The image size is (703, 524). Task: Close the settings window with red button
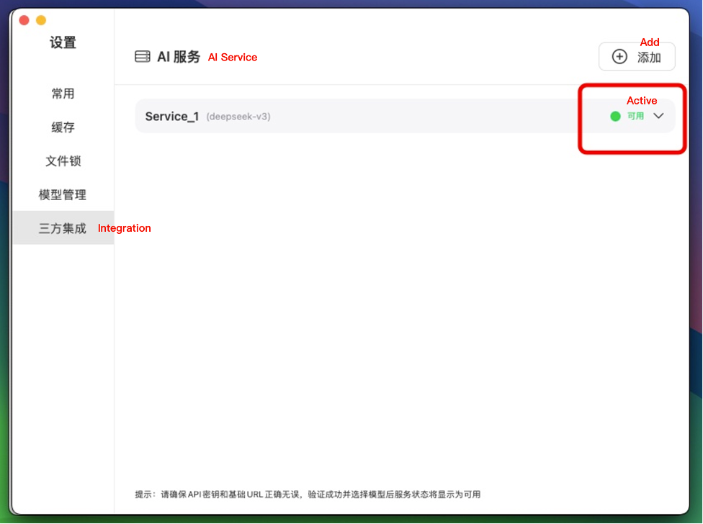[24, 20]
